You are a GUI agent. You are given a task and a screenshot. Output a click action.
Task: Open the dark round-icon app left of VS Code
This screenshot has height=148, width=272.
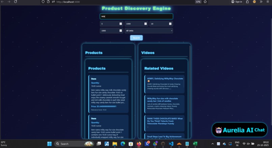coord(163,144)
